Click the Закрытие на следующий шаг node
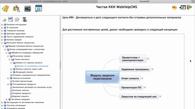This screenshot has width=195, height=109. pyautogui.click(x=139, y=97)
